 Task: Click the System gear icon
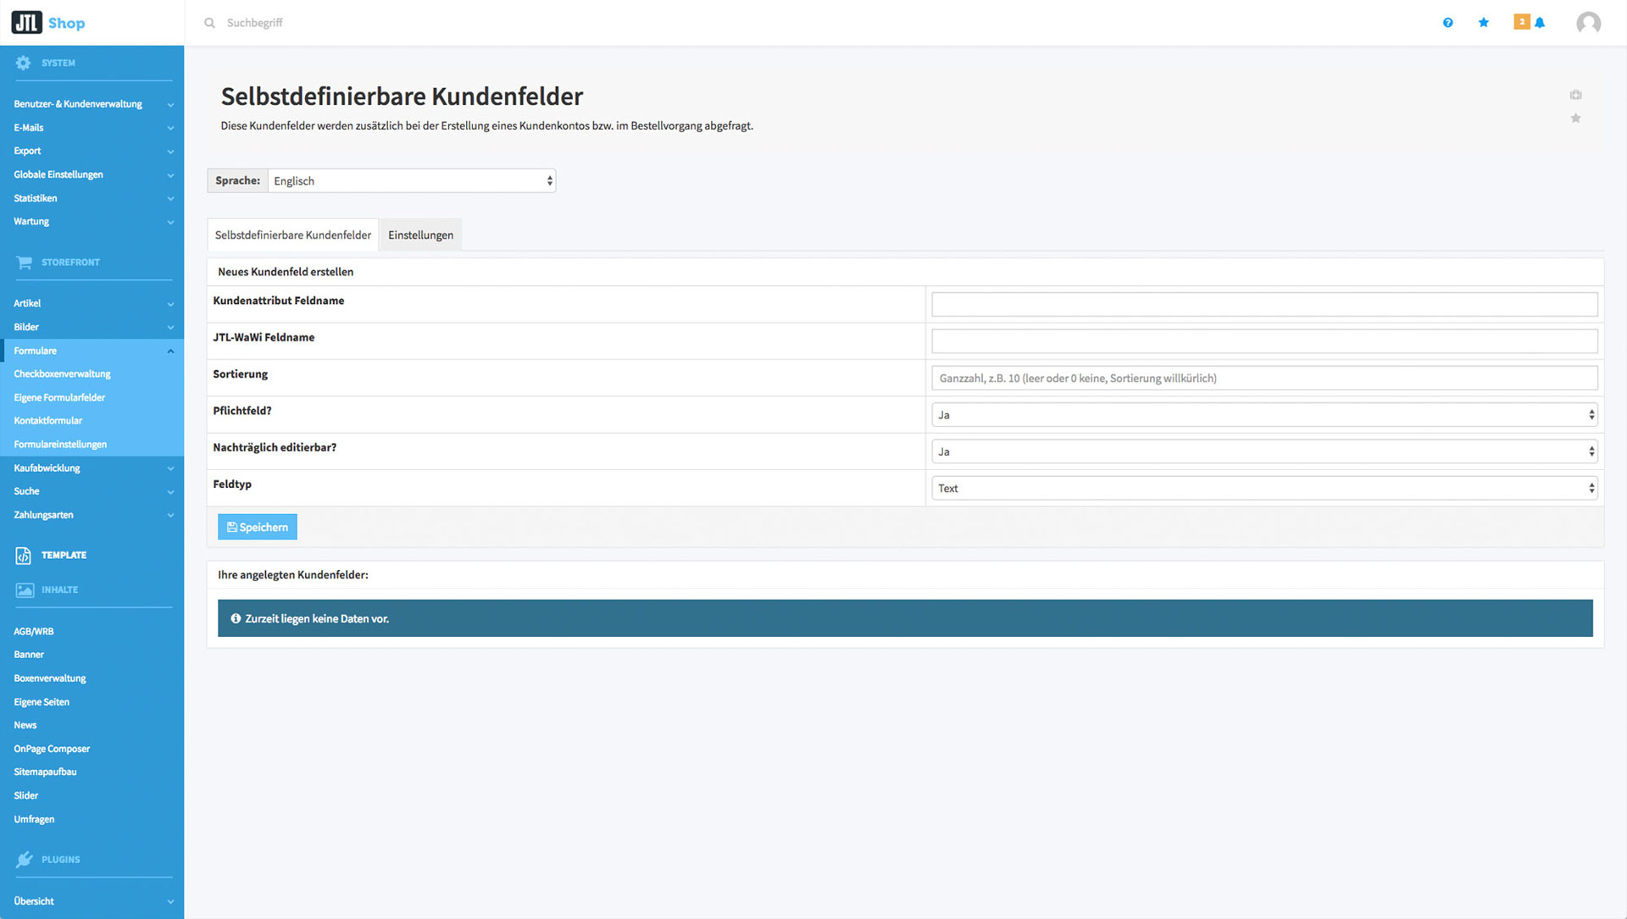[x=23, y=63]
